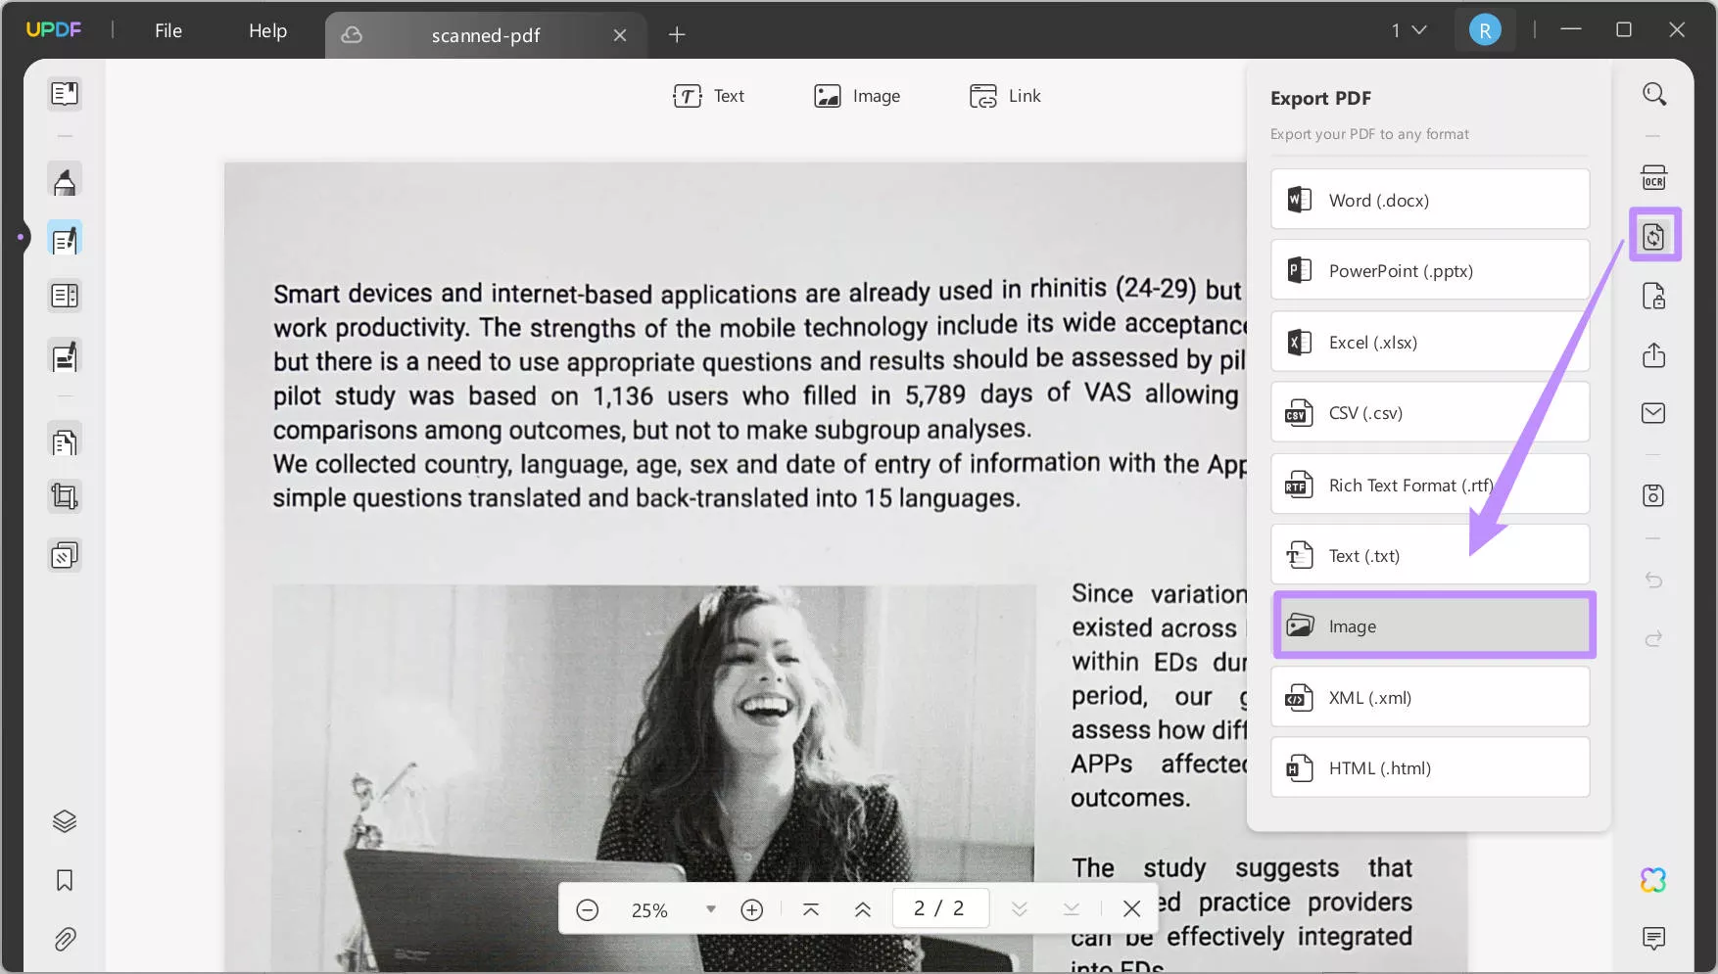Close the scanned-pdf tab
This screenshot has height=974, width=1718.
tap(620, 35)
